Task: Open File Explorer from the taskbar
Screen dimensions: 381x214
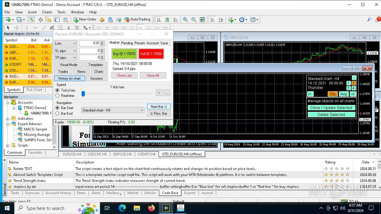Action: pos(137,208)
